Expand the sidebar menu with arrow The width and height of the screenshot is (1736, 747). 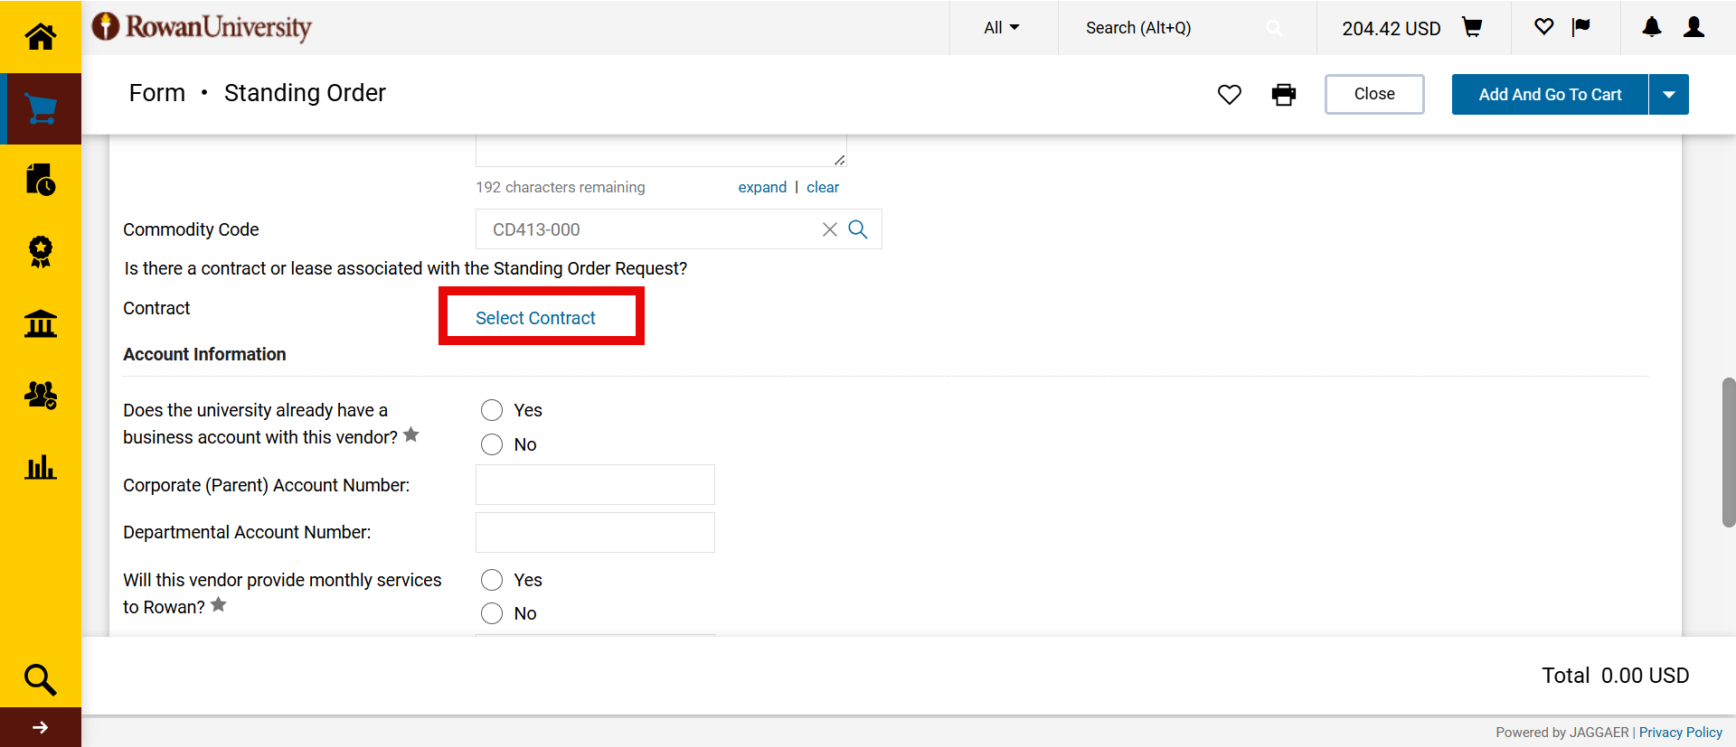[40, 727]
